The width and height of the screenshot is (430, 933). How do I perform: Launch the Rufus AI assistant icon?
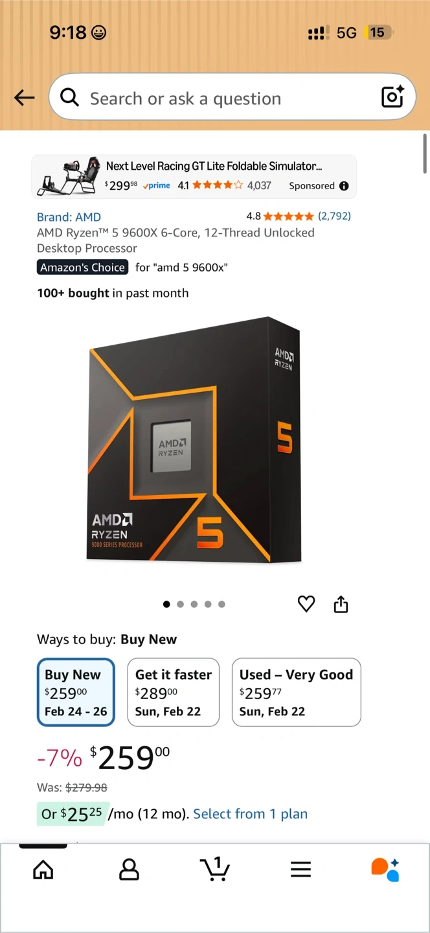385,870
